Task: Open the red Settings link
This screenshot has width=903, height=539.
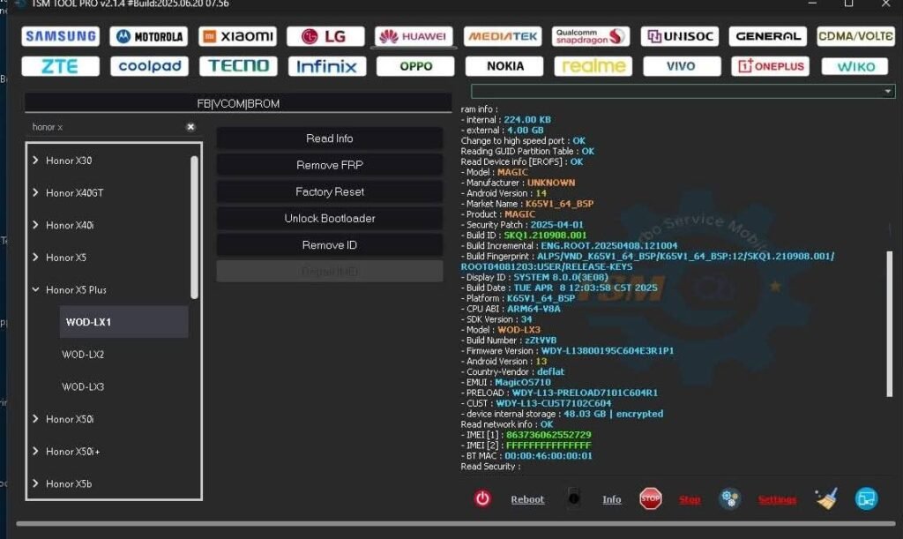Action: 777,499
